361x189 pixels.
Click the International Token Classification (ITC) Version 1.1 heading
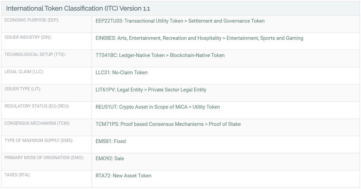coord(78,8)
